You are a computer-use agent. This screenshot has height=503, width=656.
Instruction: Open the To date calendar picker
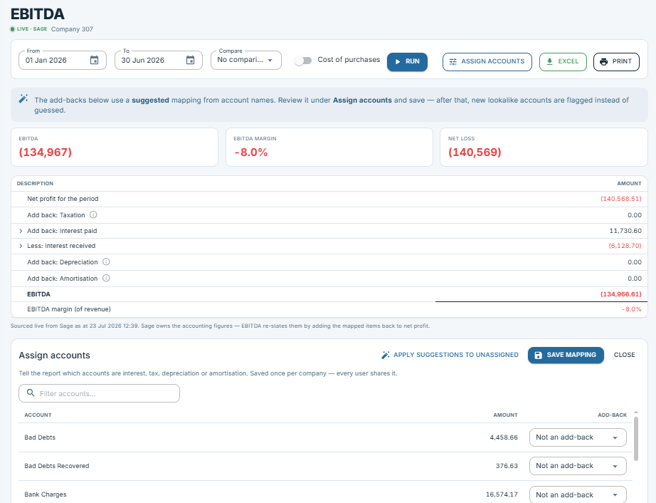click(191, 61)
